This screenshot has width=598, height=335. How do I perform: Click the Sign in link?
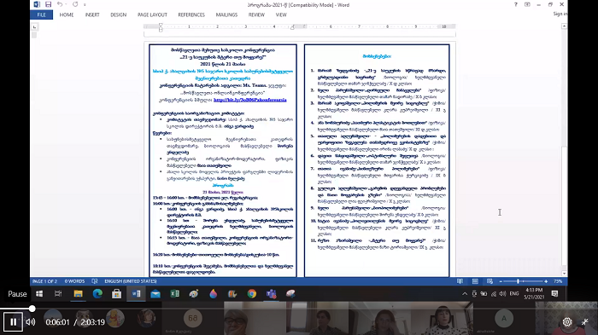click(560, 14)
